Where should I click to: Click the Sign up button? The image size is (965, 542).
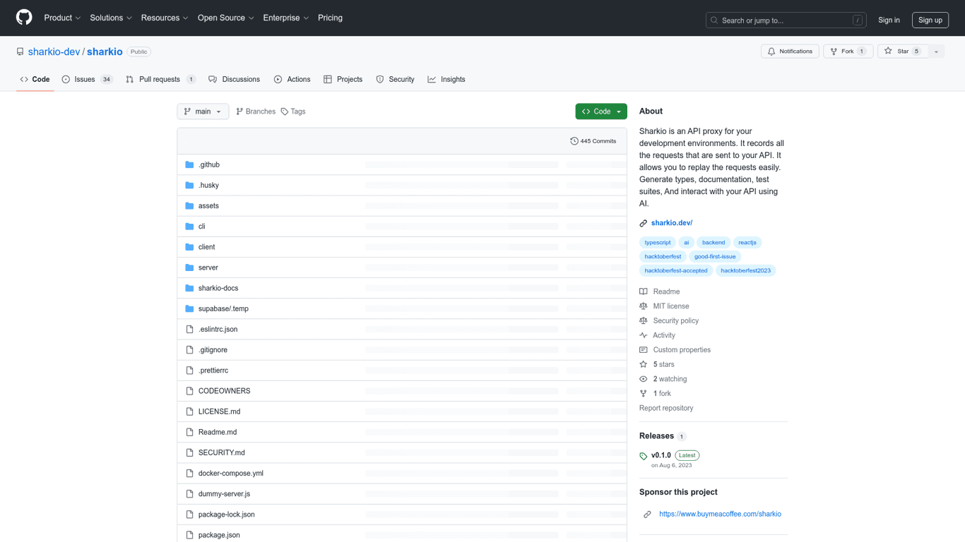[930, 20]
